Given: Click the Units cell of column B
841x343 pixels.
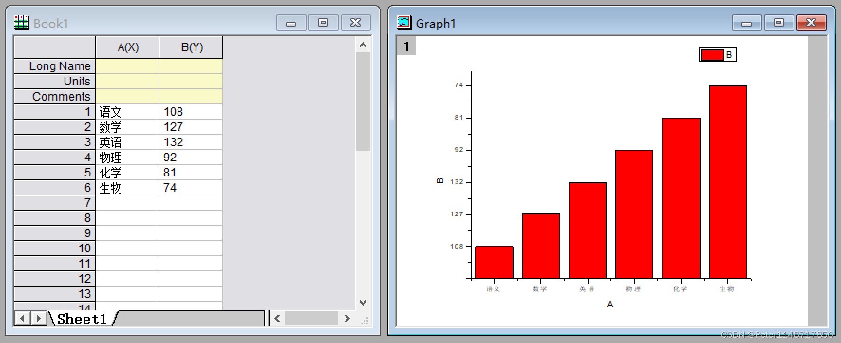Looking at the screenshot, I should click(x=191, y=81).
